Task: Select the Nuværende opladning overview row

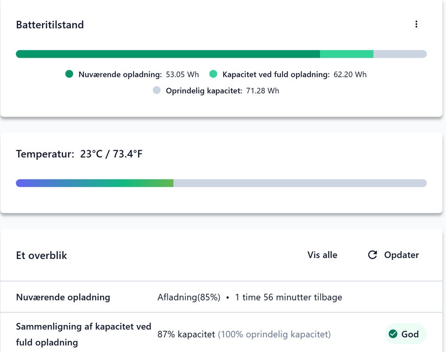Action: click(221, 297)
